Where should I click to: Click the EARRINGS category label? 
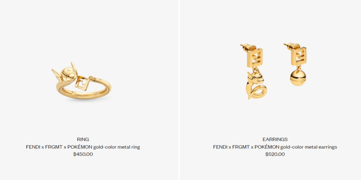point(275,139)
